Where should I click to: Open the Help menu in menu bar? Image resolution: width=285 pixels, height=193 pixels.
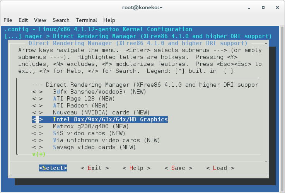tap(109, 20)
